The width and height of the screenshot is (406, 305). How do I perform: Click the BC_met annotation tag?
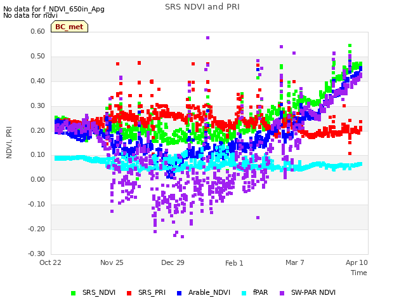click(69, 27)
